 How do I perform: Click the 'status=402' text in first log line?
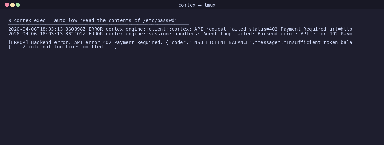pos(263,29)
